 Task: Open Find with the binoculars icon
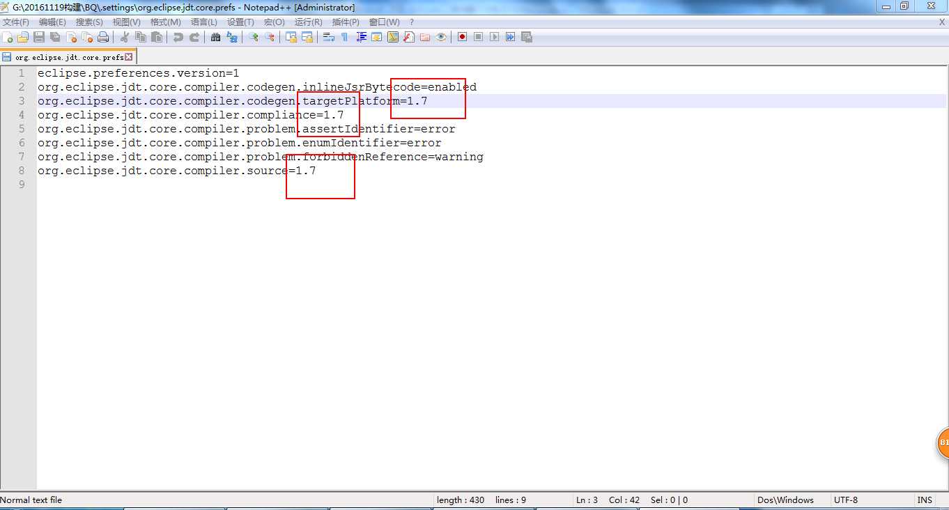coord(215,37)
